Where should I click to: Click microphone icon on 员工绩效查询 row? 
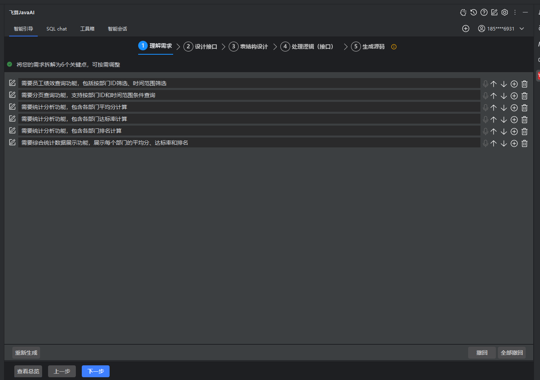[485, 84]
